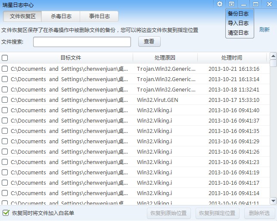Collapse the title bar dropdown menu arrow
Viewport: 277px width, 221px height.
tap(232, 4)
